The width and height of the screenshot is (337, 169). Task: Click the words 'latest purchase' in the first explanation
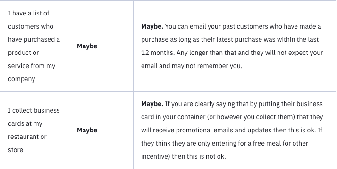point(239,40)
